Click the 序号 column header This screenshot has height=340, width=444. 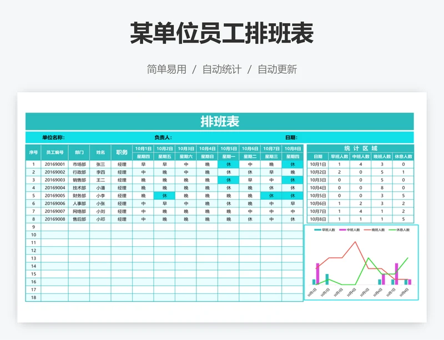pyautogui.click(x=33, y=153)
